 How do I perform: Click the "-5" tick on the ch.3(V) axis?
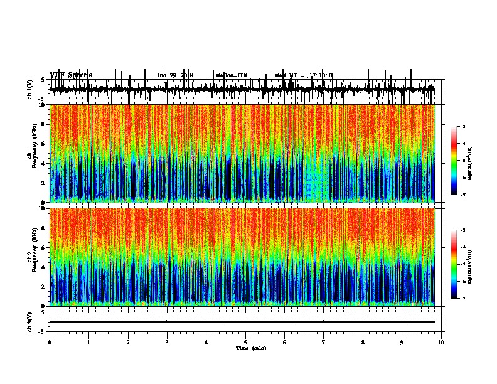(42, 332)
